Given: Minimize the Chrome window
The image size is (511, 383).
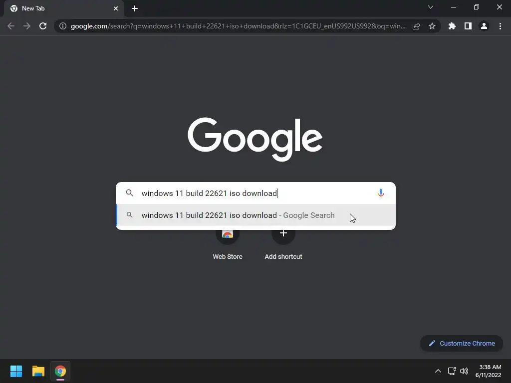Looking at the screenshot, I should (453, 7).
